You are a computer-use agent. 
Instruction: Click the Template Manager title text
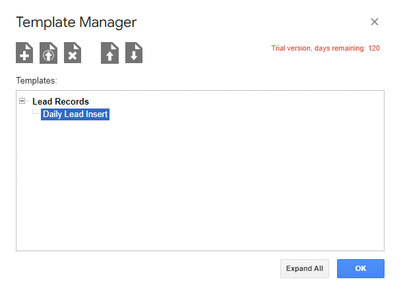(x=76, y=22)
